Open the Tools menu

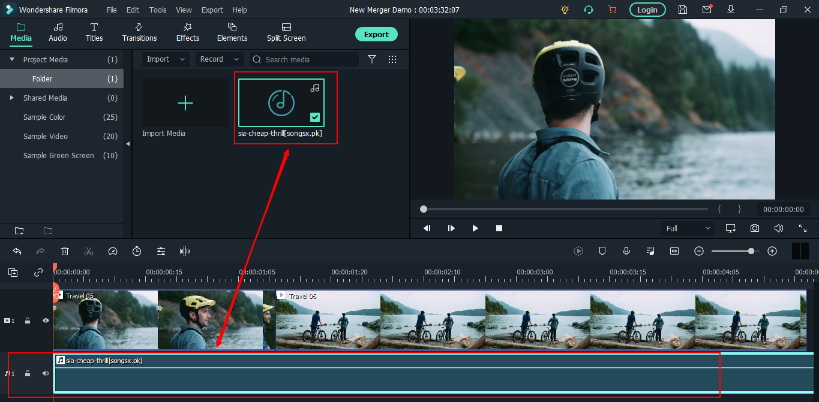(x=158, y=10)
